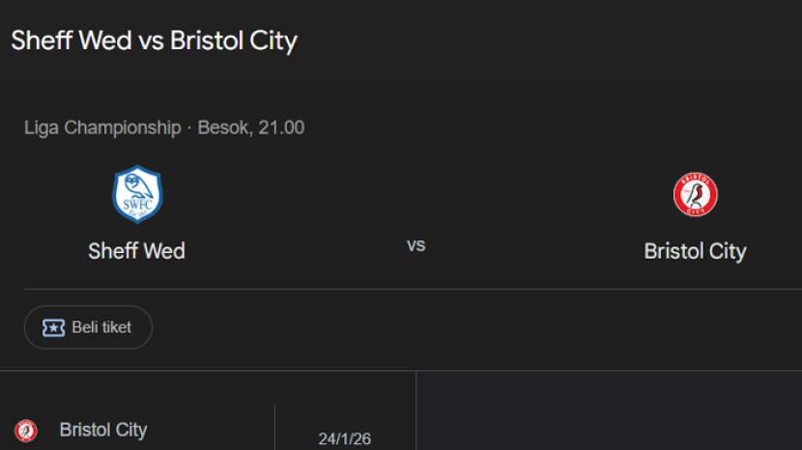Viewport: 802px width, 450px height.
Task: Click the small Bristol City crest in bottom row
Action: point(26,430)
